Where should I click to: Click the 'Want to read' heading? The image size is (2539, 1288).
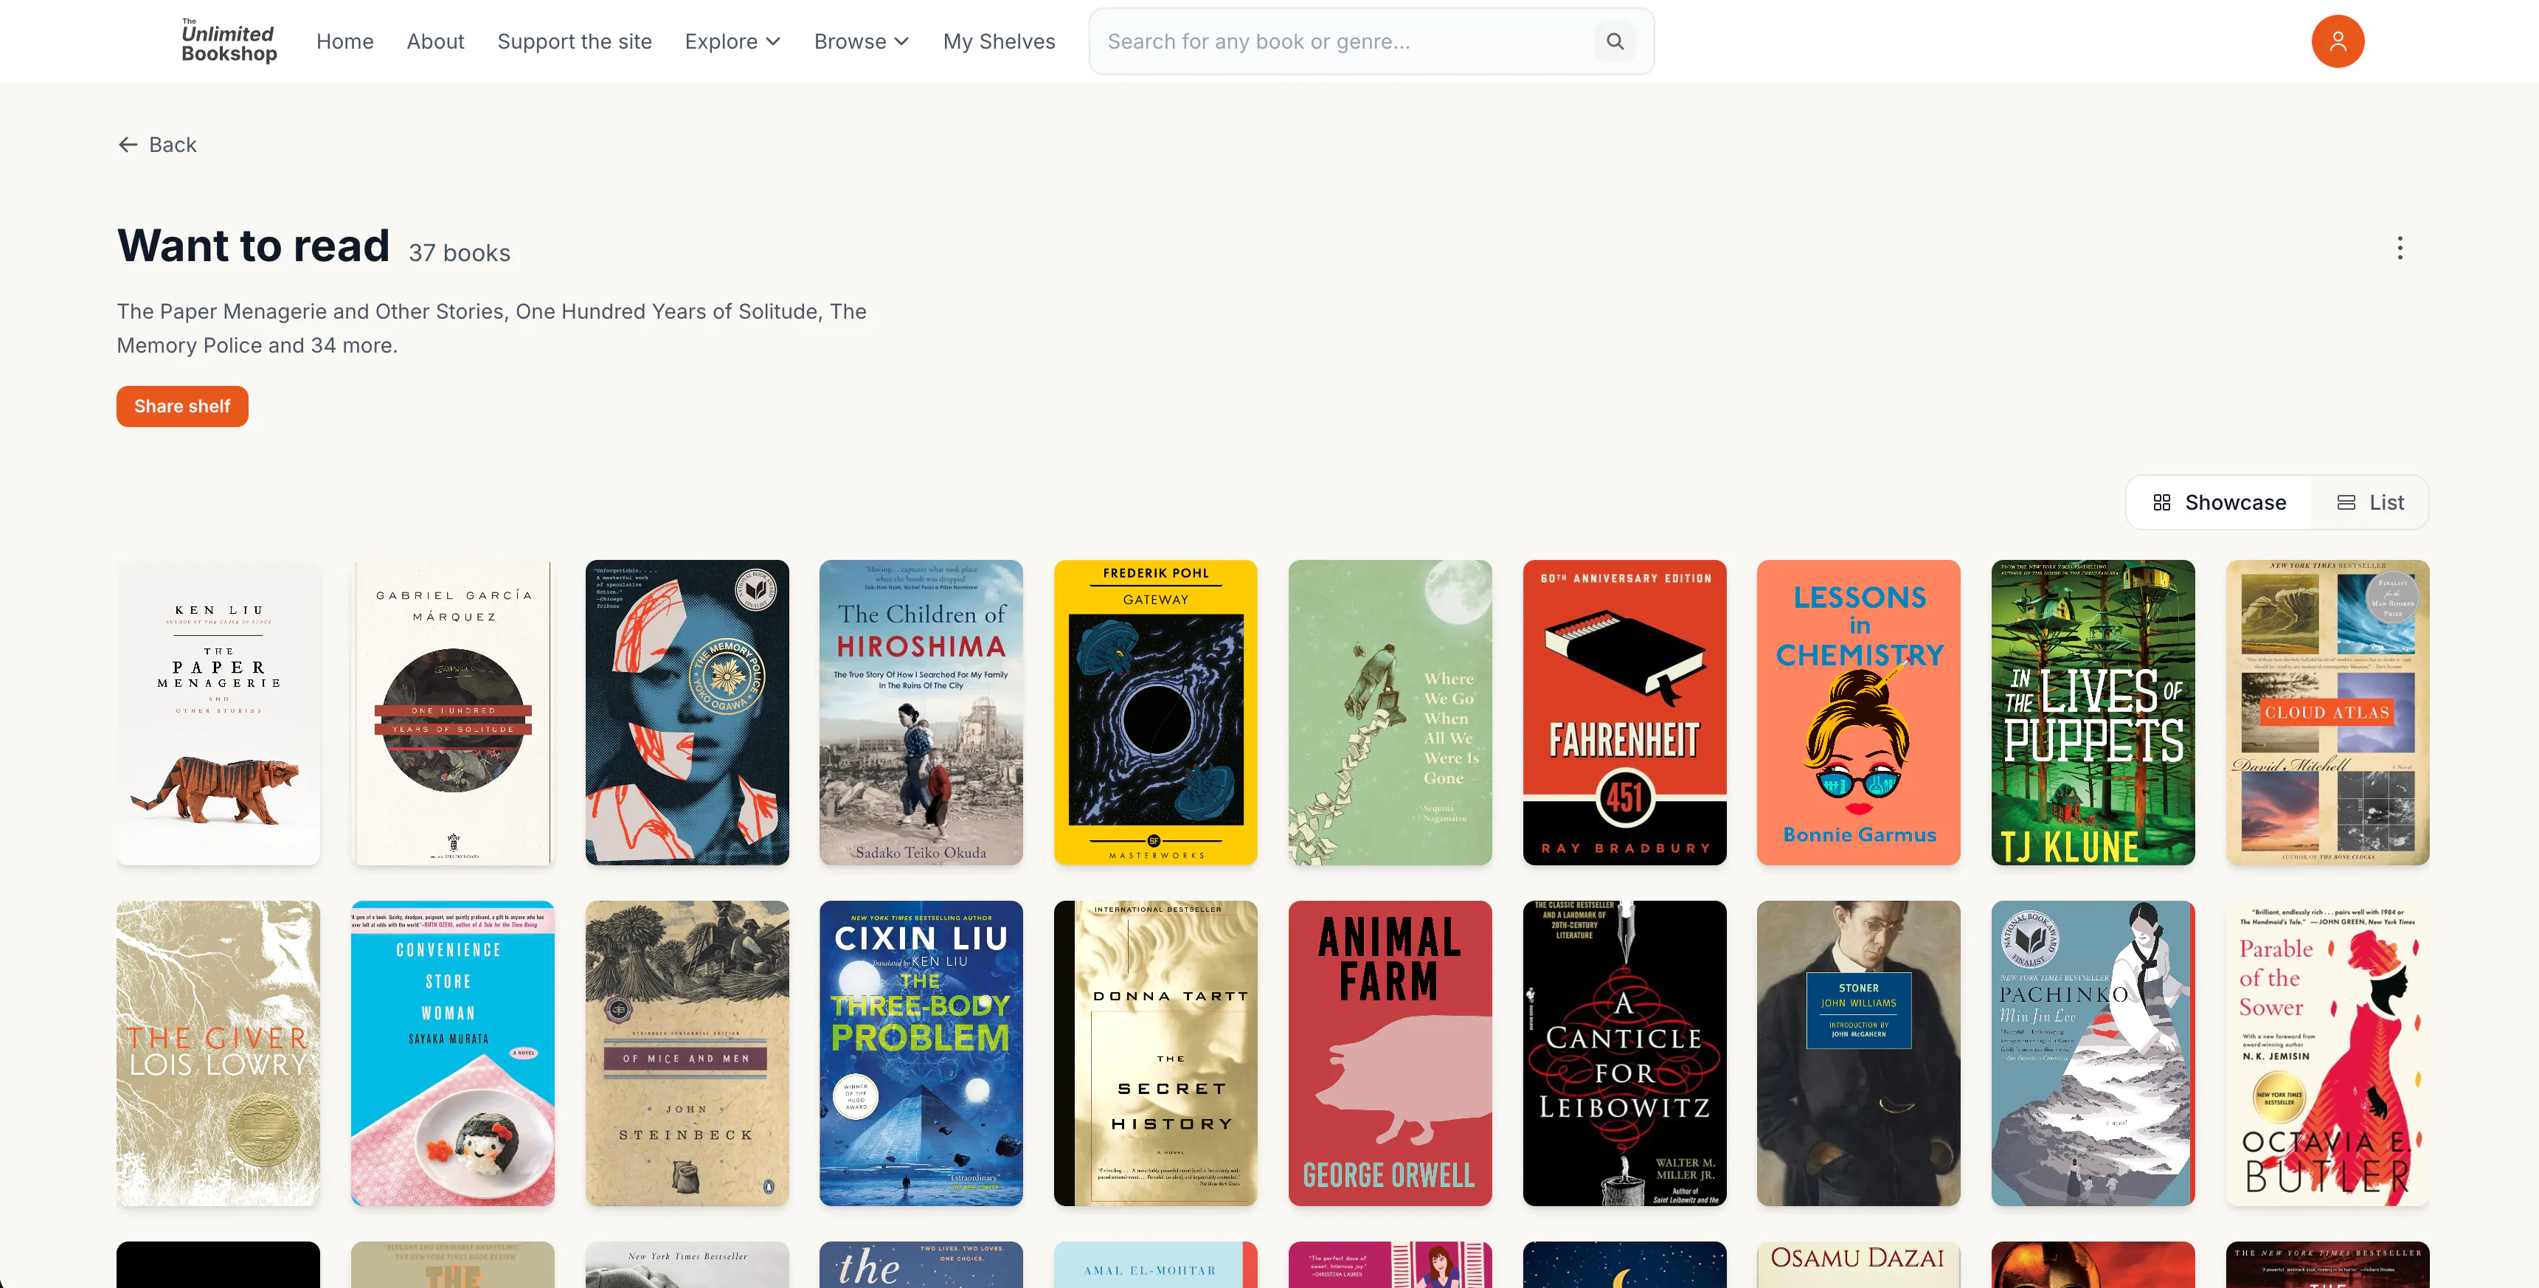[x=253, y=246]
